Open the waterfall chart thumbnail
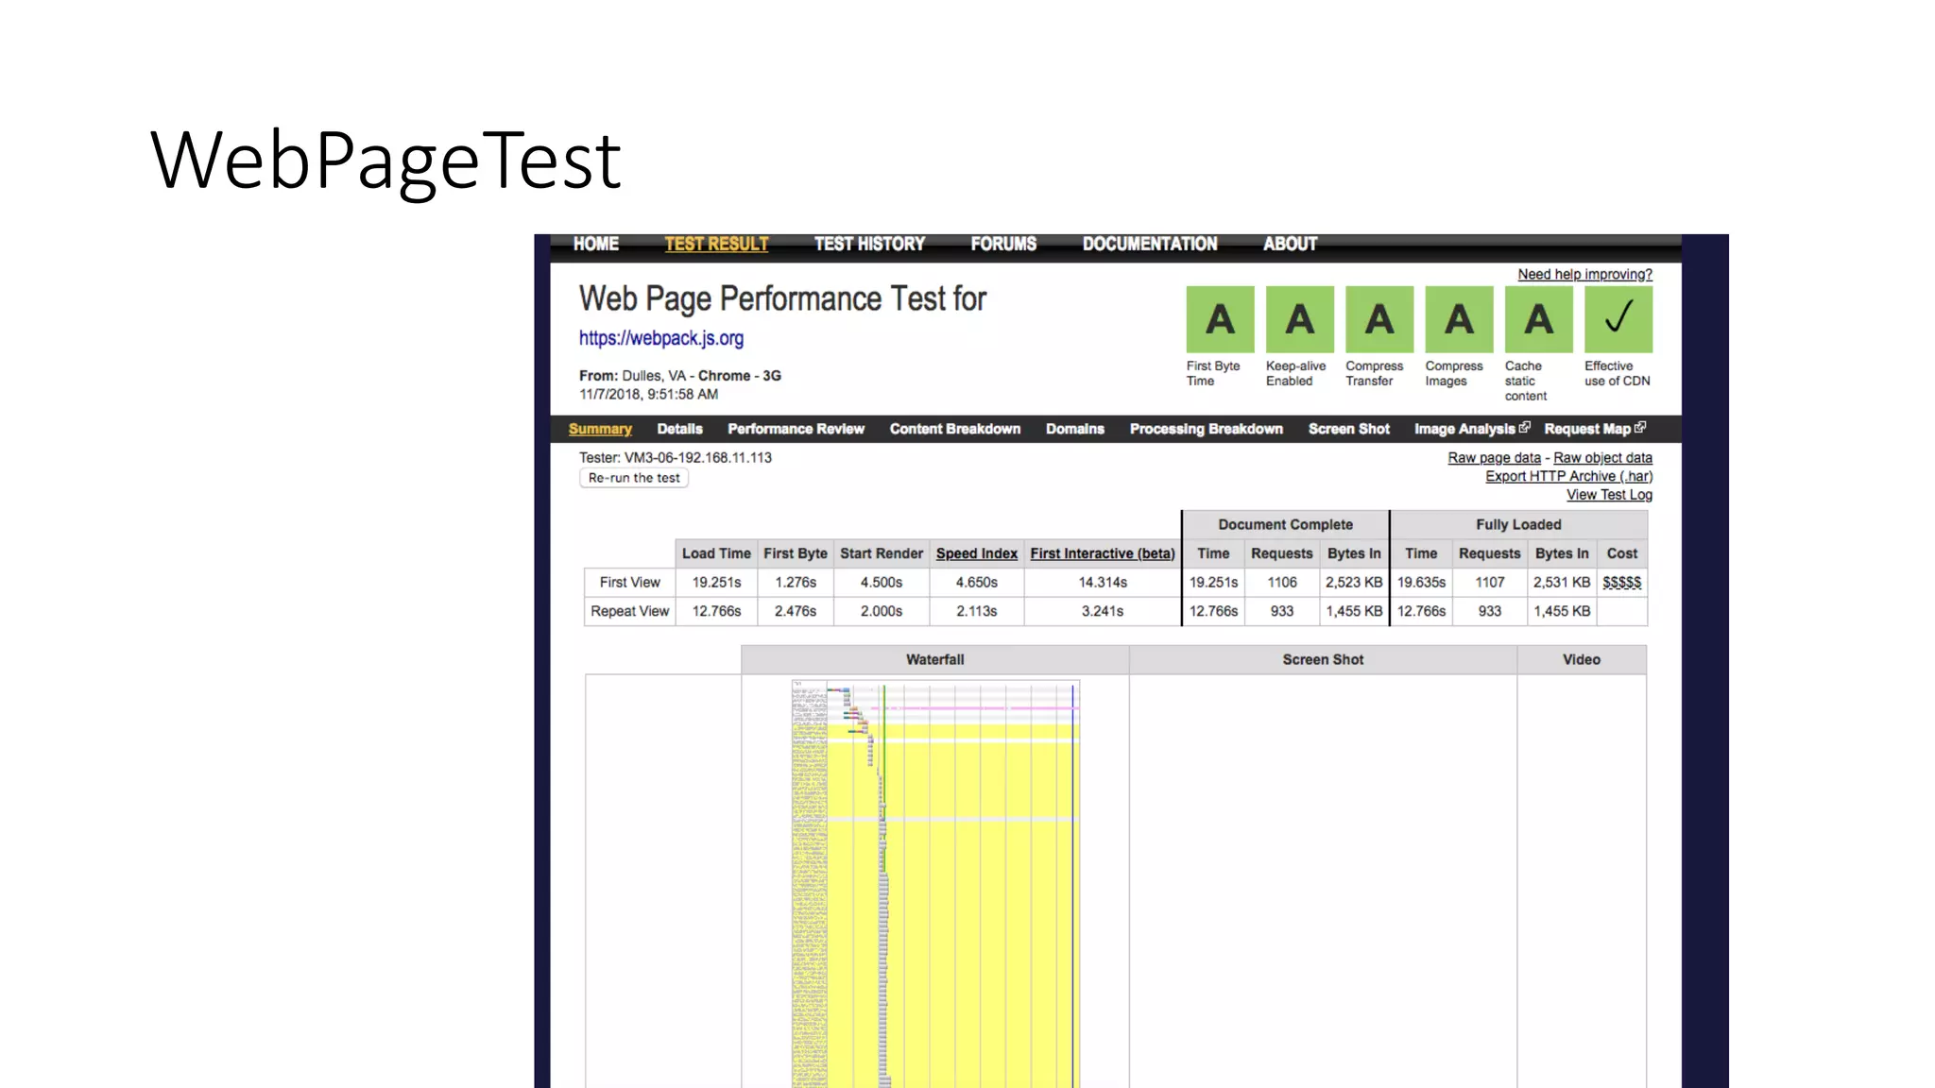 click(935, 883)
